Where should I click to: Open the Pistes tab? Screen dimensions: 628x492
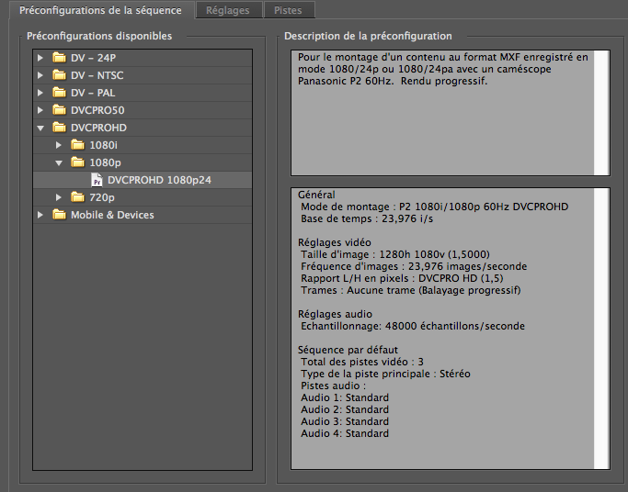point(288,10)
